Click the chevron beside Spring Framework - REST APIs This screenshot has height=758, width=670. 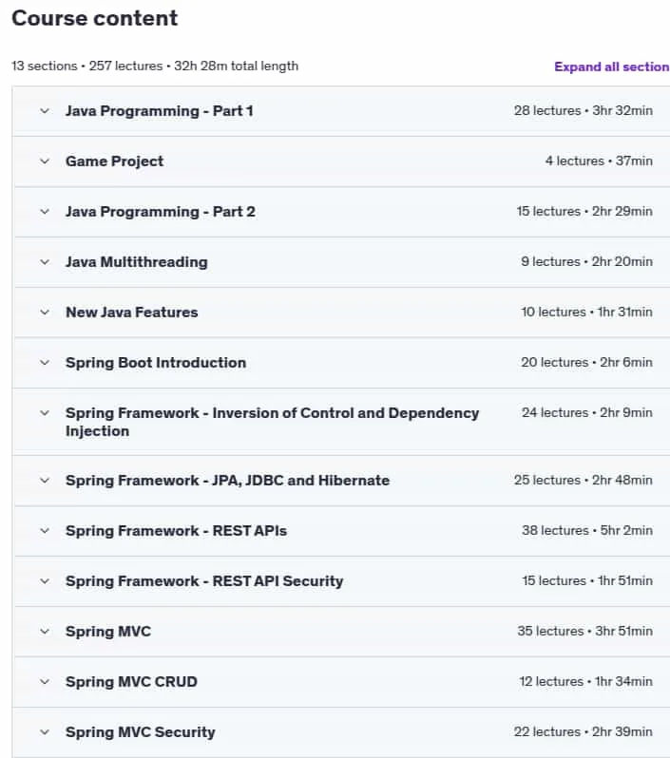(x=45, y=531)
